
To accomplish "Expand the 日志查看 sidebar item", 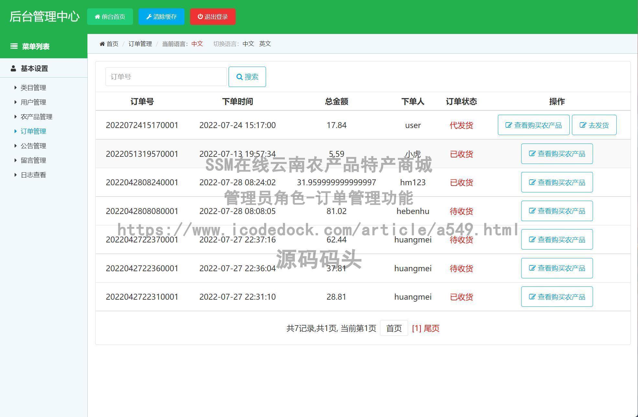I will pos(34,175).
